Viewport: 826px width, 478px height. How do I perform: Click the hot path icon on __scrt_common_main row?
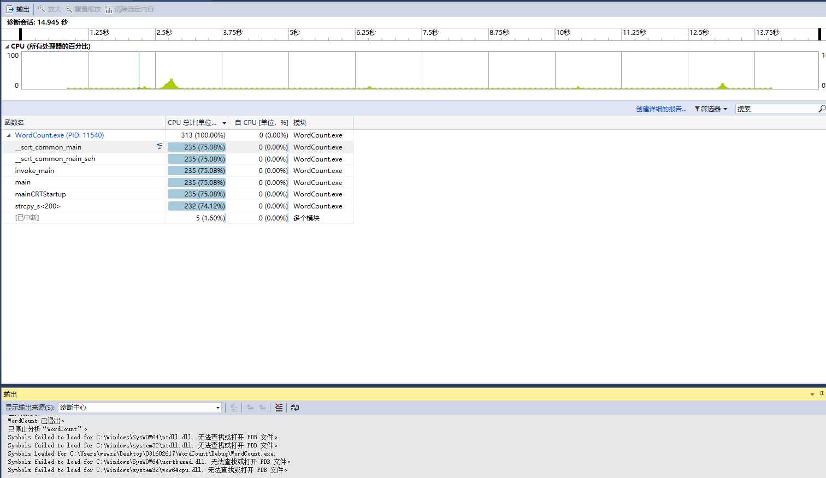pos(160,147)
